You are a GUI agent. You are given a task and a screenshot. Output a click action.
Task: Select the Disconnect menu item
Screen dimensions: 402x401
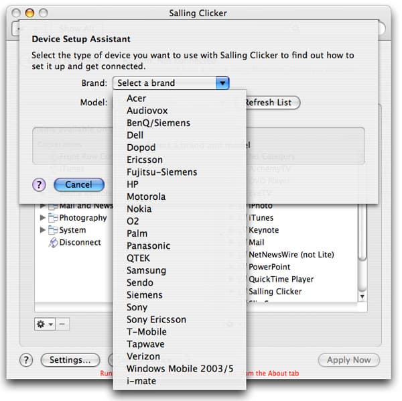(80, 243)
